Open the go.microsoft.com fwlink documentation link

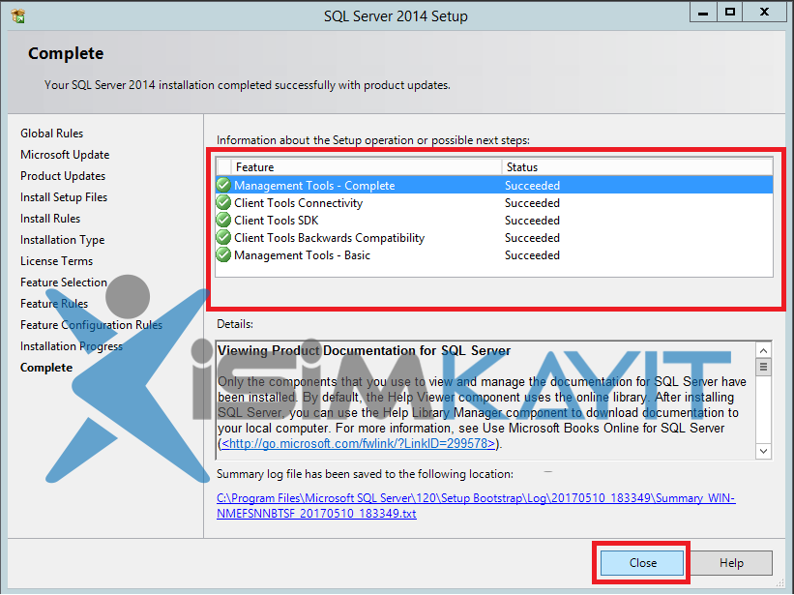pos(359,444)
